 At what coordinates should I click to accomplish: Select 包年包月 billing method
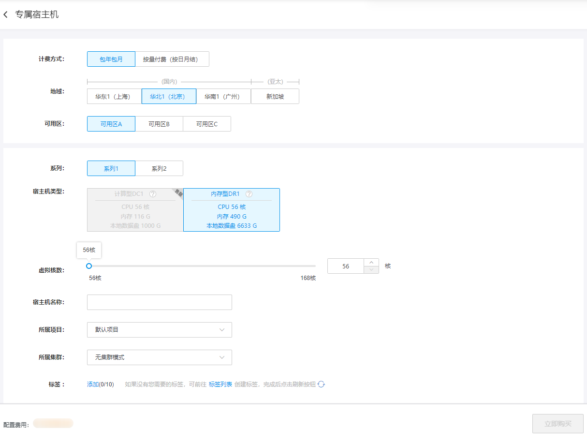click(111, 59)
